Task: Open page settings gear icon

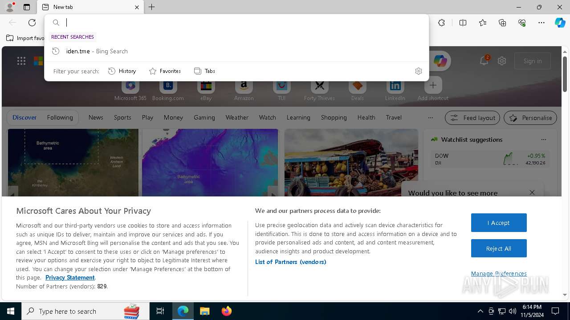Action: (x=502, y=61)
